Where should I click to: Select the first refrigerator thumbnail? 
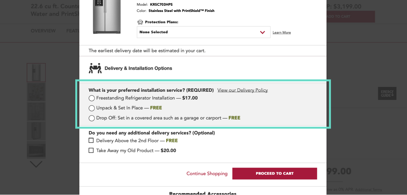pyautogui.click(x=36, y=73)
